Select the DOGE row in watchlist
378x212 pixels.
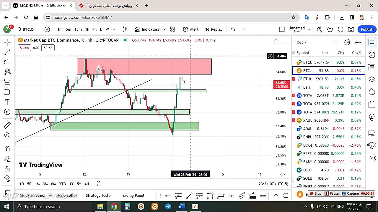tap(329, 145)
